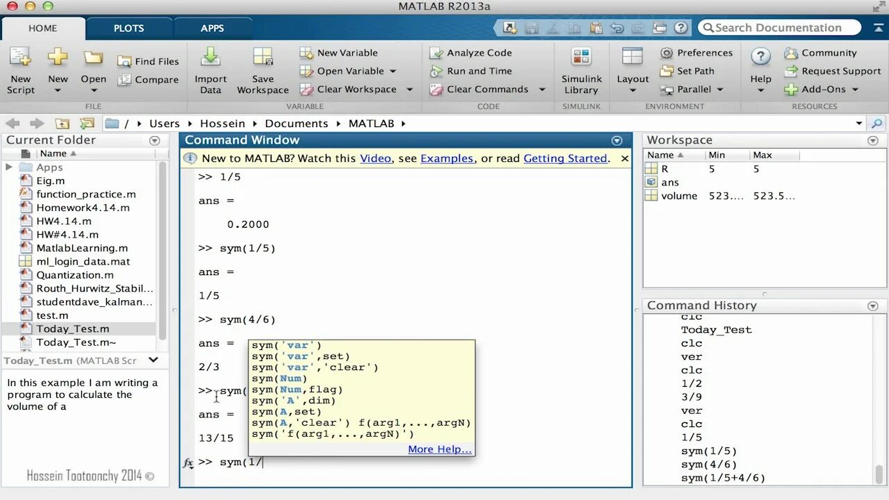The image size is (889, 500).
Task: Click Hossein in the folder path
Action: click(222, 124)
